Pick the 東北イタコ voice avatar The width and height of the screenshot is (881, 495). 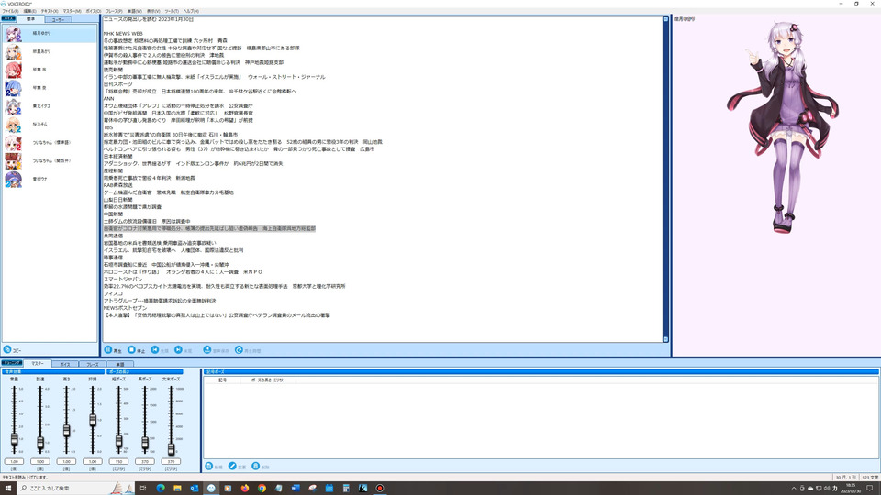coord(14,106)
